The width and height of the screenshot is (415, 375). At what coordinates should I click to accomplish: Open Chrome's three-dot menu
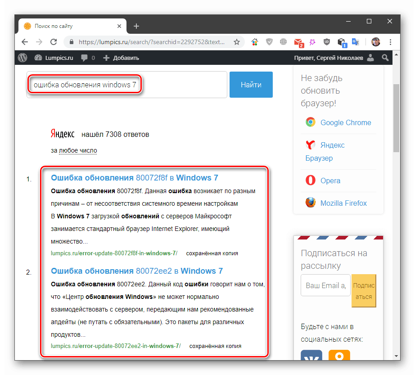(390, 41)
